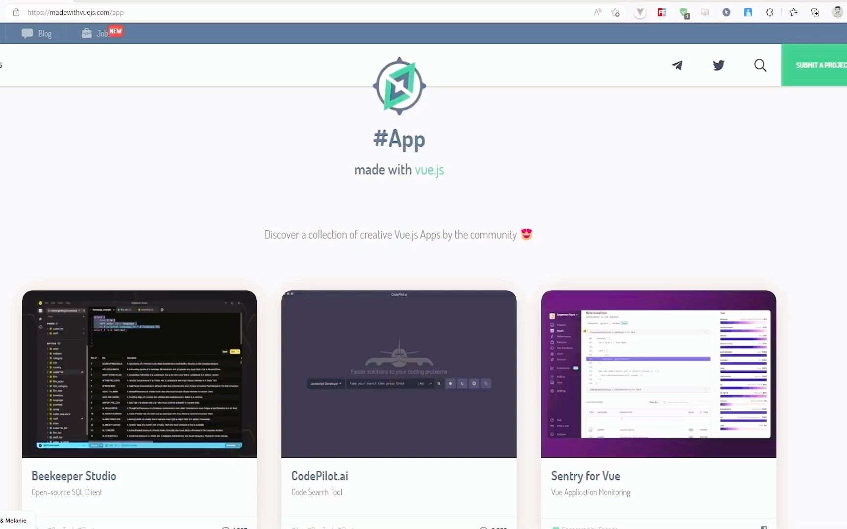847x529 pixels.
Task: Open the CodePilot.ai title link
Action: (320, 476)
